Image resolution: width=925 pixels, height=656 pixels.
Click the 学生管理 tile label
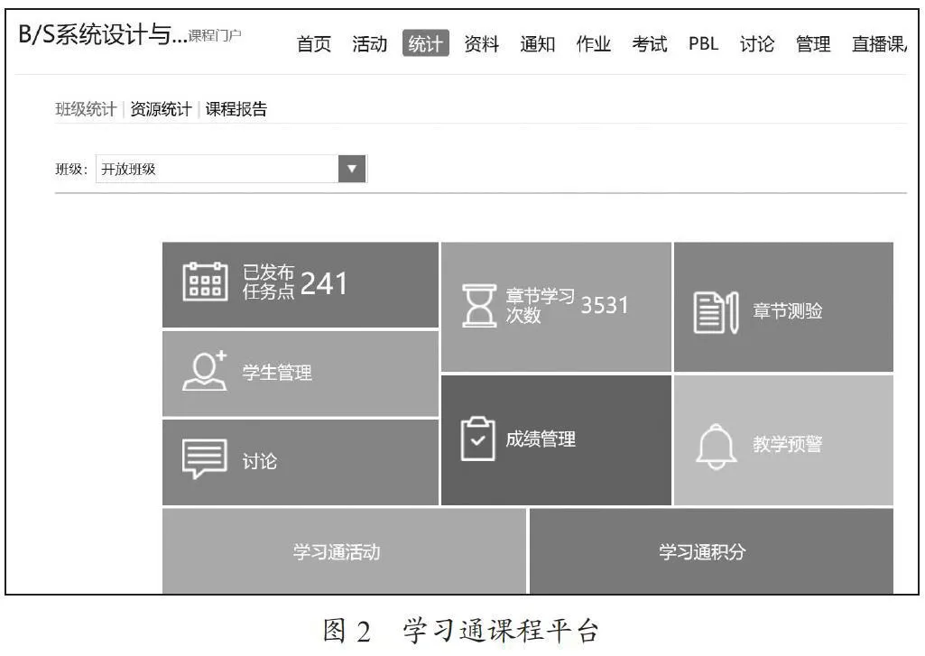pos(277,373)
